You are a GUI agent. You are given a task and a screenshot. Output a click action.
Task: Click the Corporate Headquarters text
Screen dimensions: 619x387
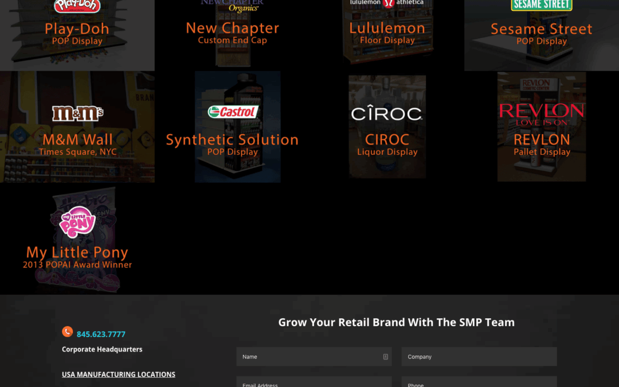(102, 350)
